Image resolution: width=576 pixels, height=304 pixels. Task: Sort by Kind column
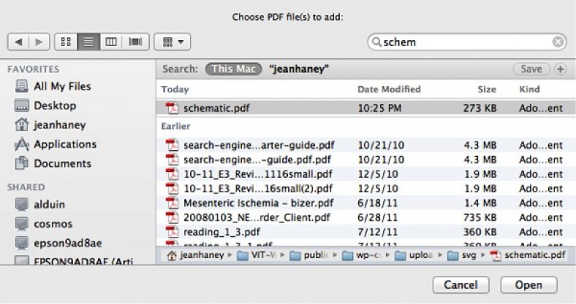(529, 90)
